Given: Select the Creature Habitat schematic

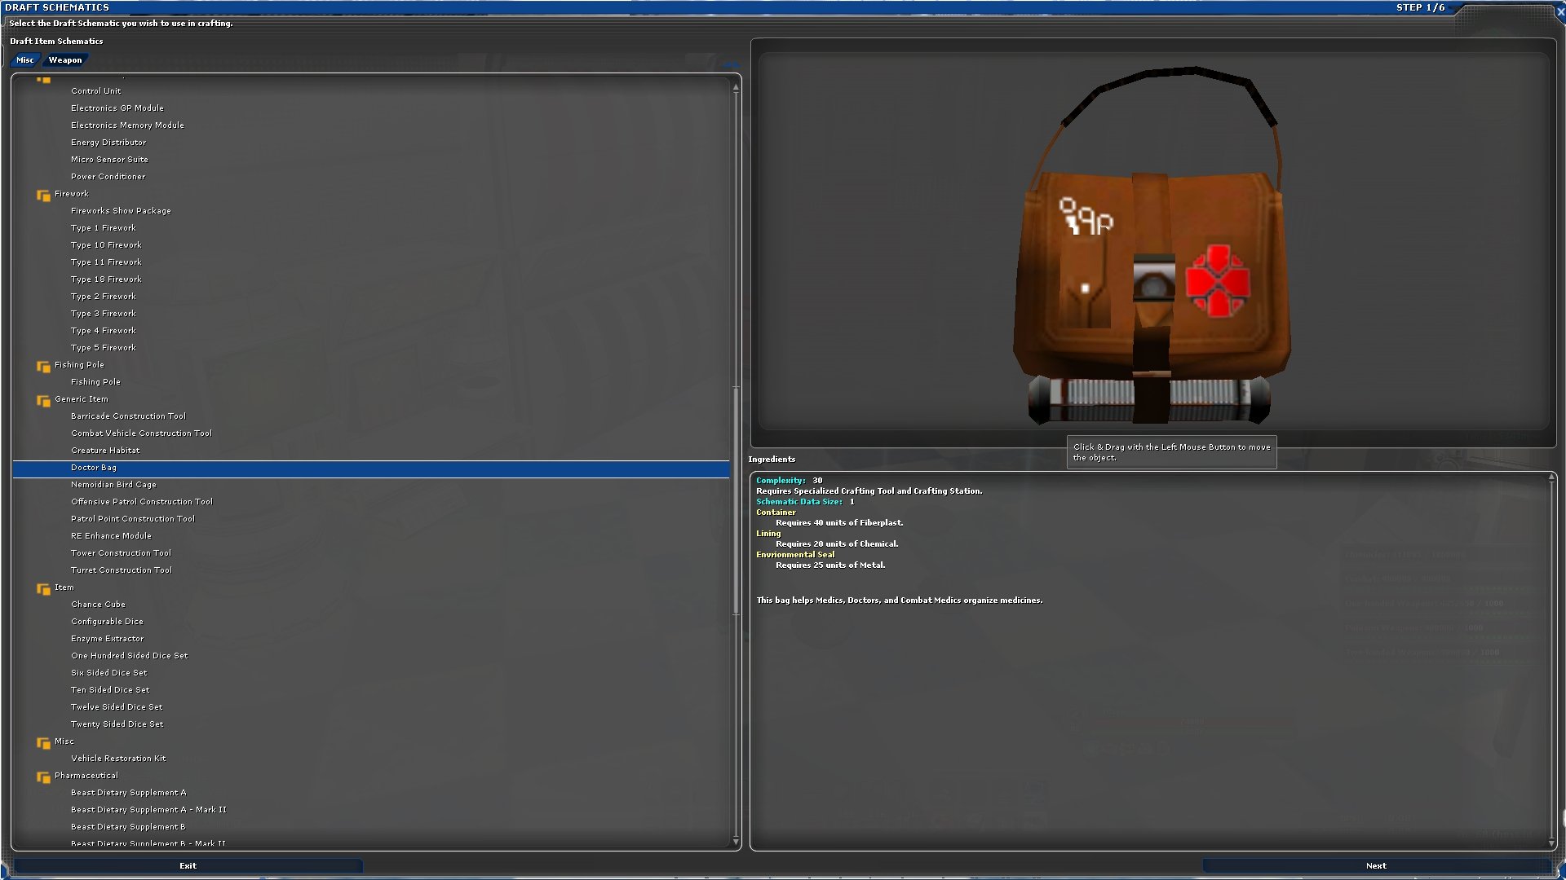Looking at the screenshot, I should tap(105, 451).
